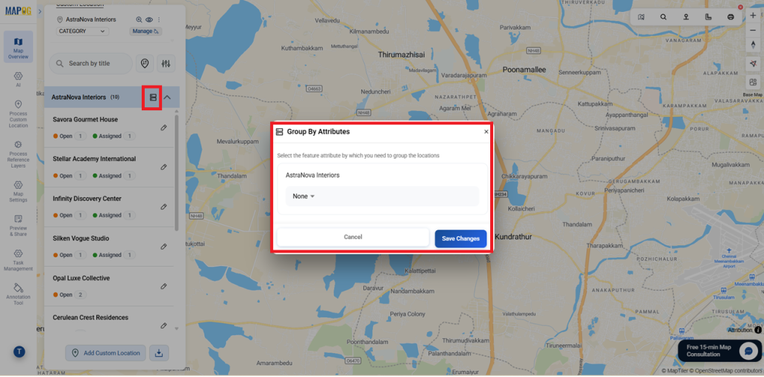Open the Base Map selector icon

(753, 82)
